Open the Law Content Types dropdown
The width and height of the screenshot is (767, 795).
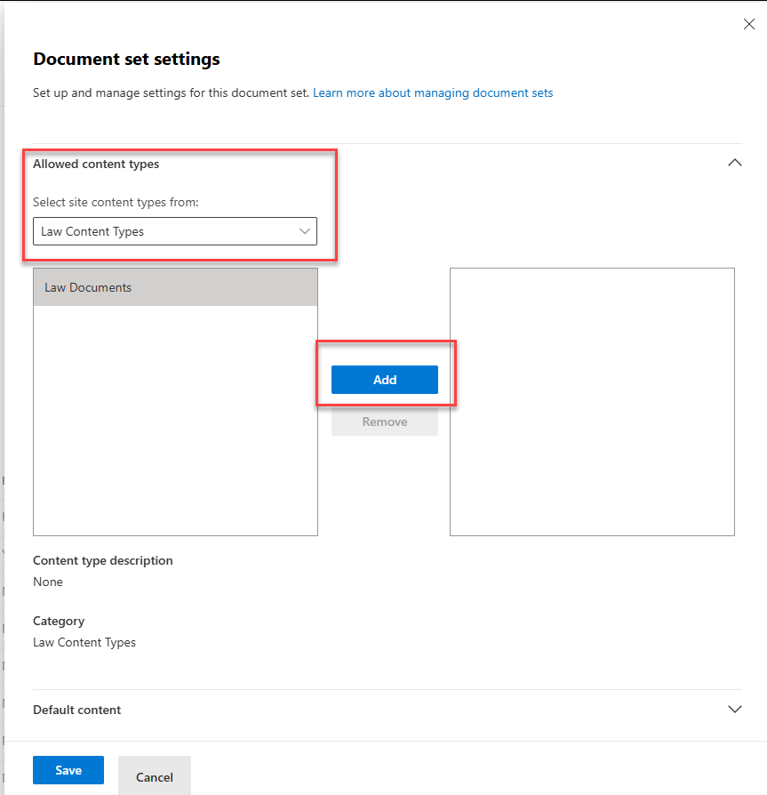pyautogui.click(x=175, y=231)
